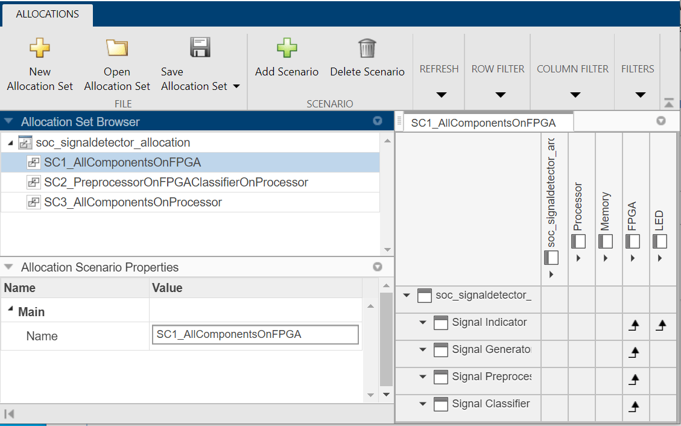Click the Save Allocation Set floppy icon

pos(199,48)
